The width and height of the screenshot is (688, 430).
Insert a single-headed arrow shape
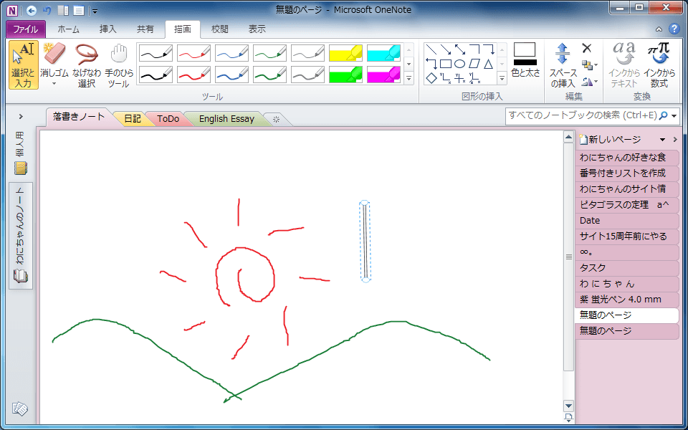(x=446, y=49)
